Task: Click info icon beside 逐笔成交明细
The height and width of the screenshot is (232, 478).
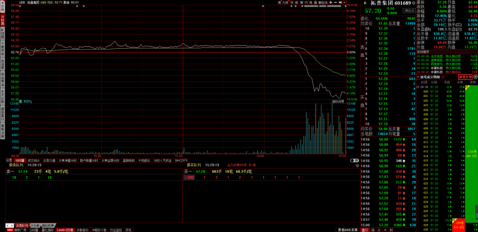Action: click(443, 77)
